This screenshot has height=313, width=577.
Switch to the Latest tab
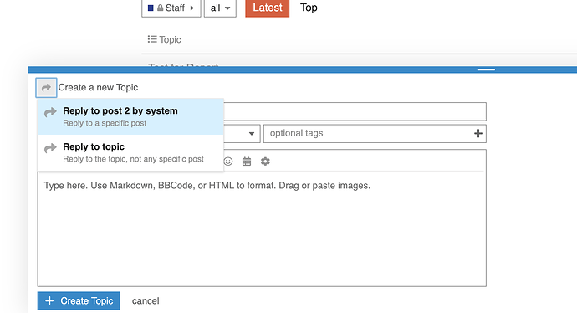[267, 8]
